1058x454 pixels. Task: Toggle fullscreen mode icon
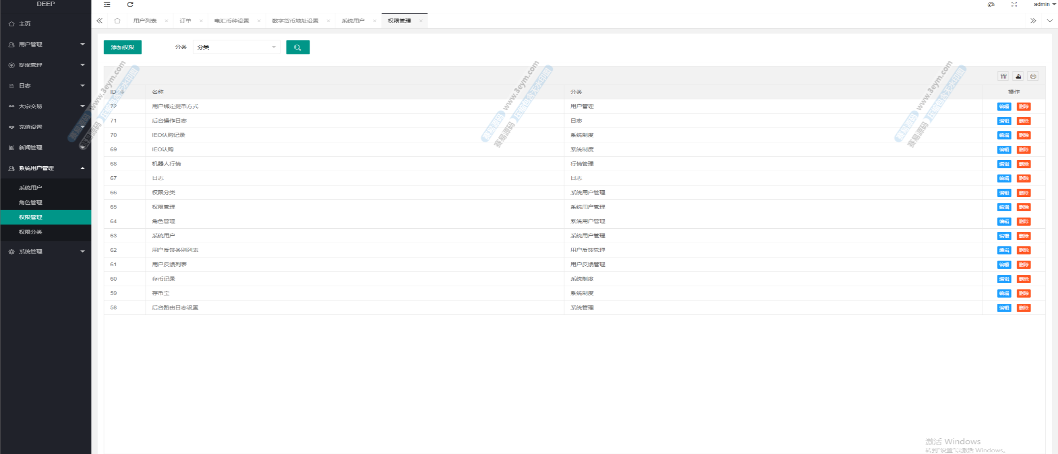pos(1014,5)
